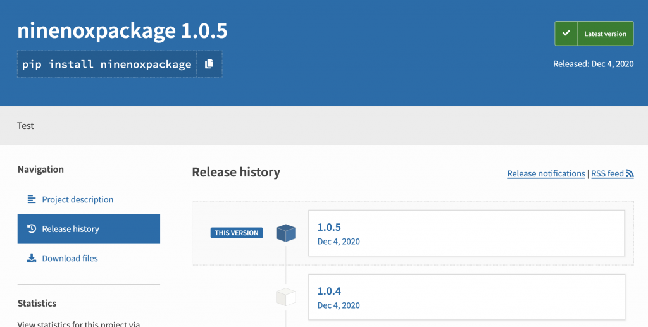This screenshot has height=327, width=648.
Task: Click the white cube icon for 1.0.4
Action: (x=285, y=297)
